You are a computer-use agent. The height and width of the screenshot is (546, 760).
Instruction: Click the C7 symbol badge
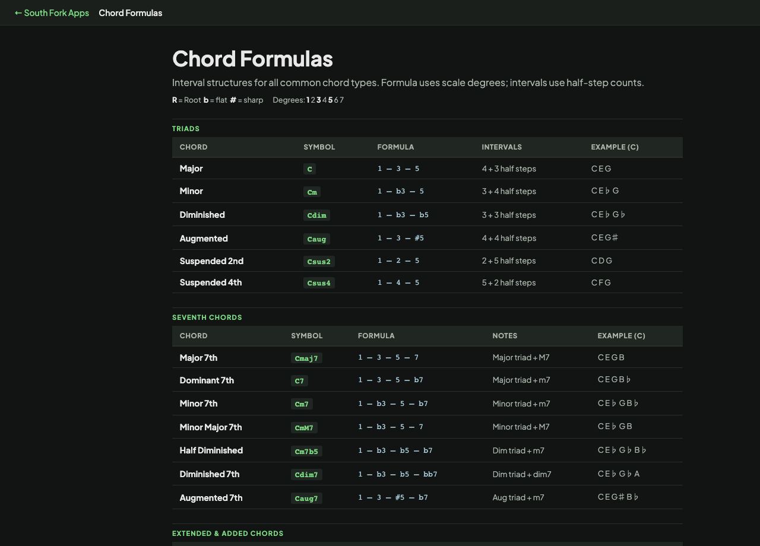point(299,380)
